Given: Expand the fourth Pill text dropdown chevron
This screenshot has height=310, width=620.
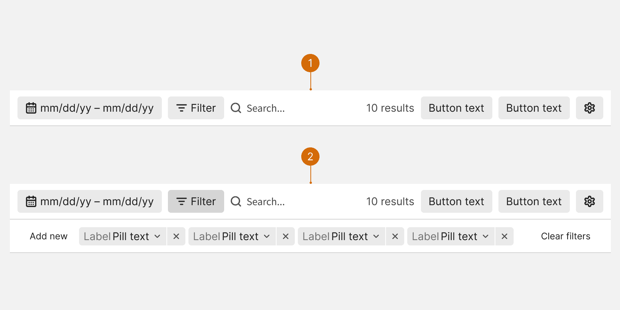Looking at the screenshot, I should pos(486,236).
